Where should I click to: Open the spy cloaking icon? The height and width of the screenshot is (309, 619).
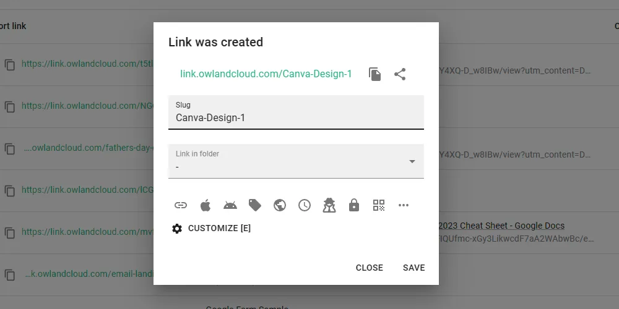329,205
